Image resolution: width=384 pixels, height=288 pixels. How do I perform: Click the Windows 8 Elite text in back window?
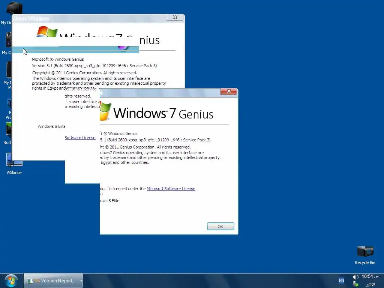tap(51, 126)
